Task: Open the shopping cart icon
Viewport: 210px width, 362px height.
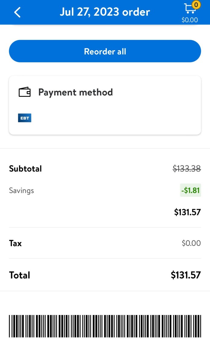Action: pyautogui.click(x=189, y=8)
